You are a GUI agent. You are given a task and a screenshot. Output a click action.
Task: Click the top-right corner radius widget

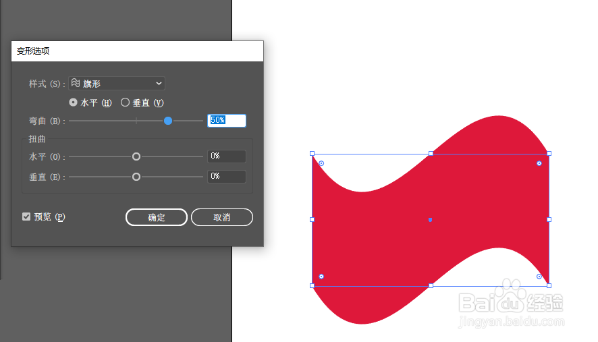pos(539,163)
